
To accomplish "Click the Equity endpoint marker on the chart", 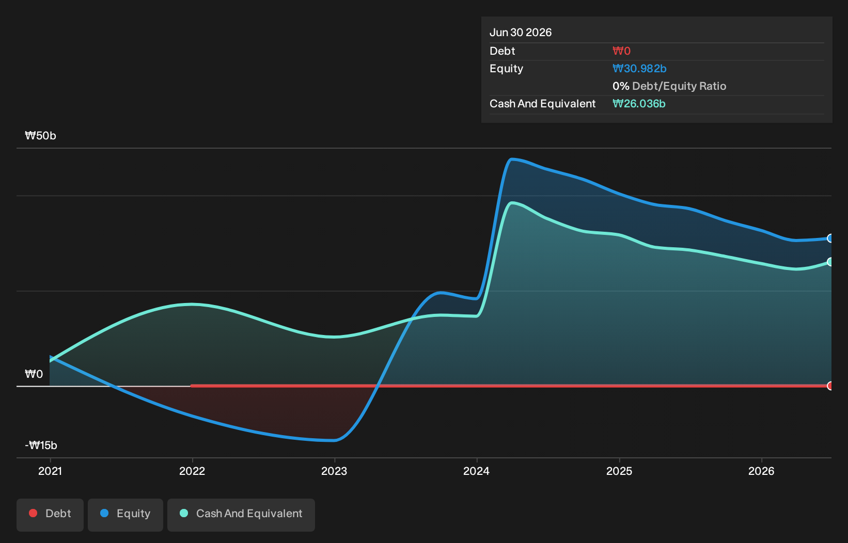I will click(x=830, y=238).
